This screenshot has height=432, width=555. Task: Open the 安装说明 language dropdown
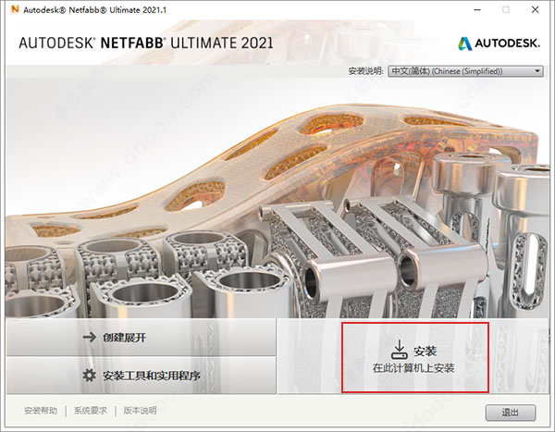point(465,71)
